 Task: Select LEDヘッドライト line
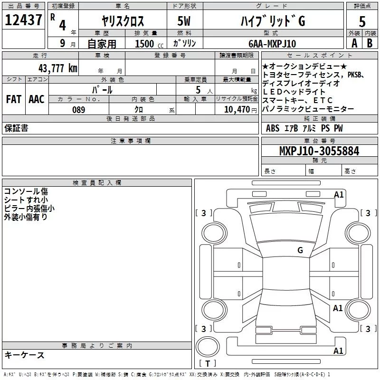pyautogui.click(x=294, y=92)
